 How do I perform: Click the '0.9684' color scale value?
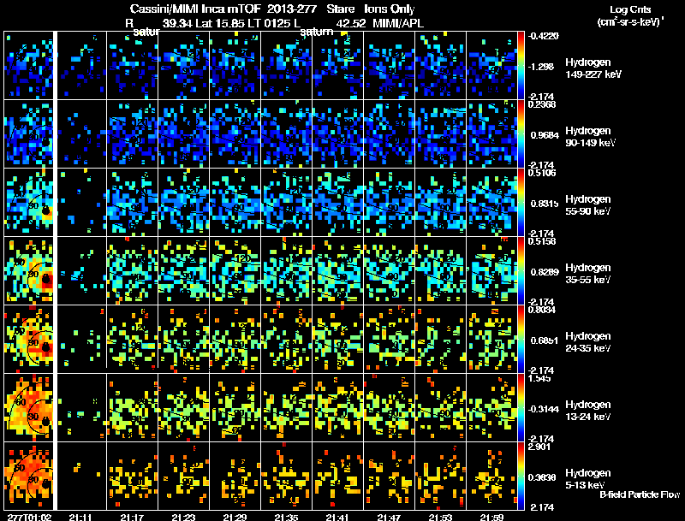(545, 135)
